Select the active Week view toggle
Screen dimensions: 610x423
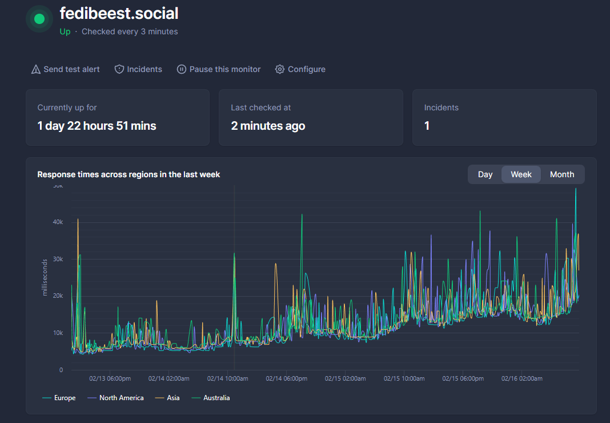[x=520, y=174]
